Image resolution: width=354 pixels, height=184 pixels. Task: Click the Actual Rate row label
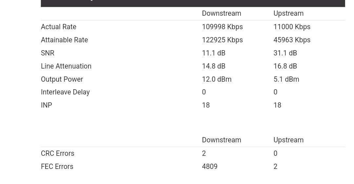58,27
